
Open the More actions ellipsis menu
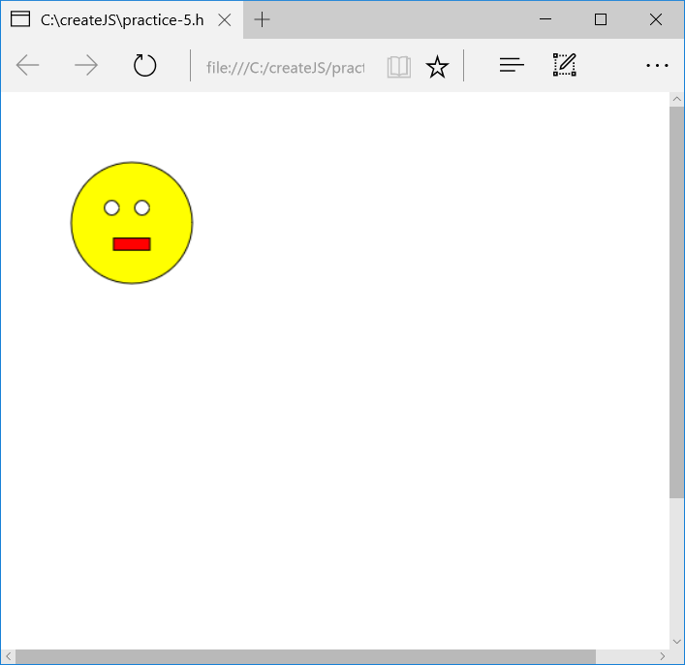click(657, 66)
